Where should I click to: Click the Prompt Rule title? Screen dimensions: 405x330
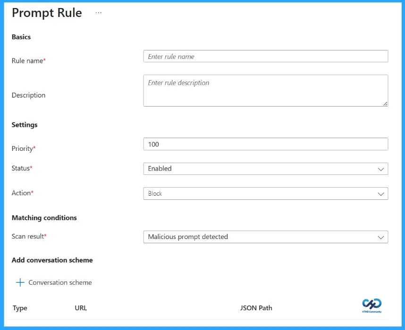click(46, 13)
